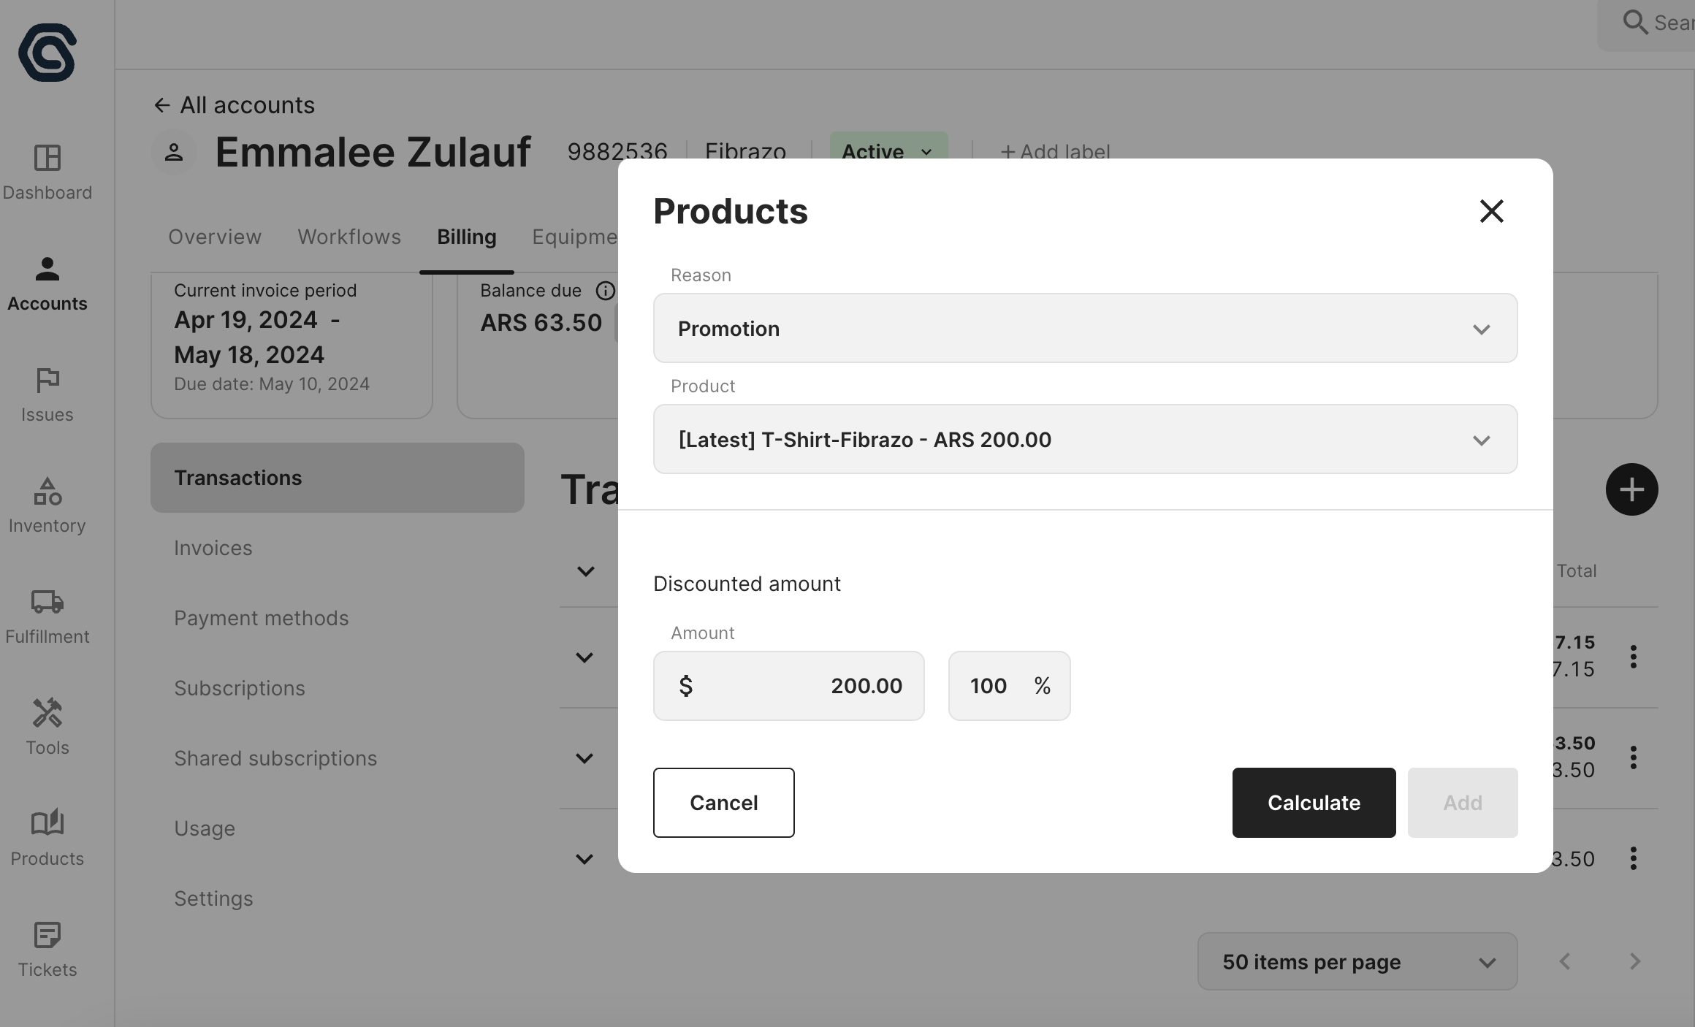
Task: Open the Dashboard sidebar icon
Action: coord(47,159)
